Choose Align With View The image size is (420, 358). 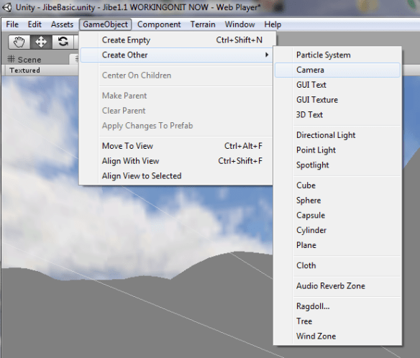click(177, 161)
